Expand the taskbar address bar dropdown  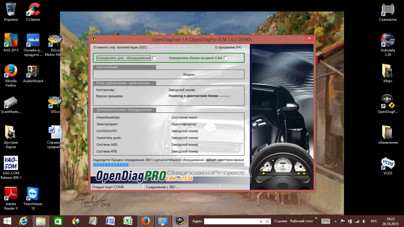pyautogui.click(x=261, y=221)
